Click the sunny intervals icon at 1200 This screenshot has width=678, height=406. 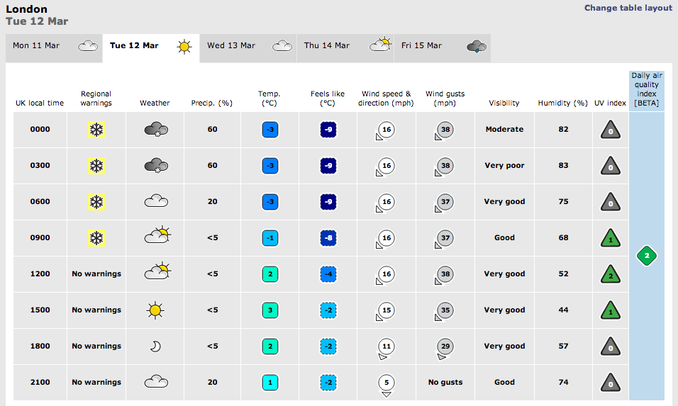click(157, 271)
